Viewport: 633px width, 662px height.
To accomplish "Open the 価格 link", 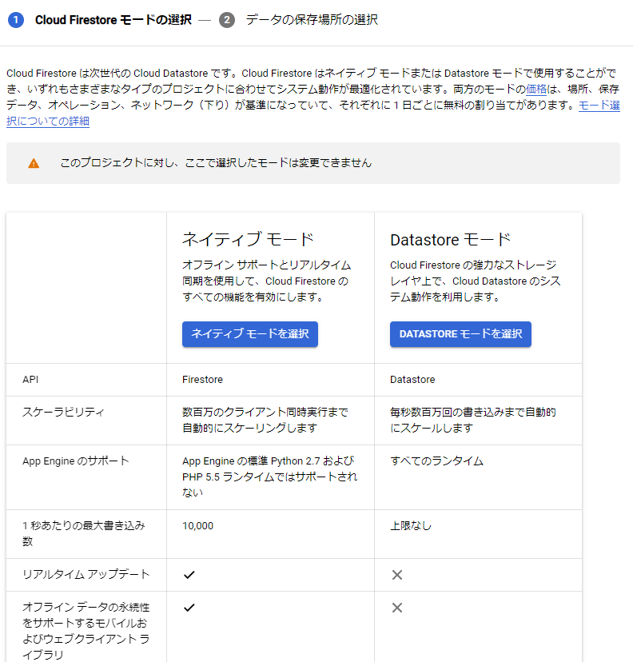I will tap(538, 90).
